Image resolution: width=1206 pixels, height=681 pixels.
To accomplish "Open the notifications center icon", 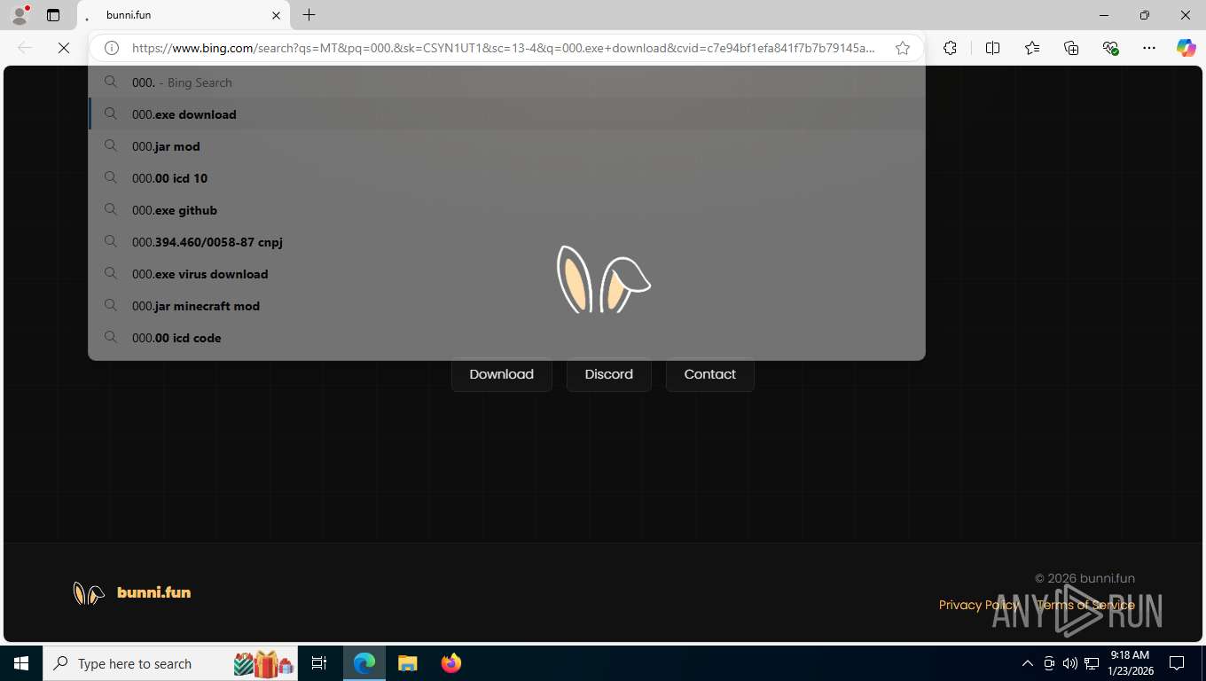I will point(1177,663).
